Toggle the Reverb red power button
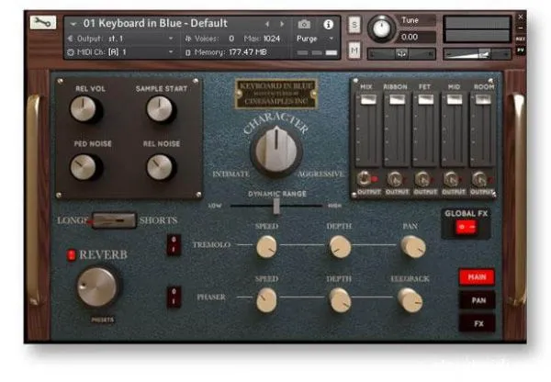Image resolution: width=551 pixels, height=382 pixels. (69, 254)
